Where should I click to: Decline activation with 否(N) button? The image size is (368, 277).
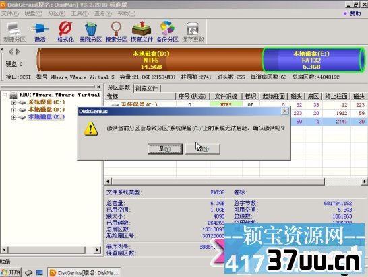(203, 149)
